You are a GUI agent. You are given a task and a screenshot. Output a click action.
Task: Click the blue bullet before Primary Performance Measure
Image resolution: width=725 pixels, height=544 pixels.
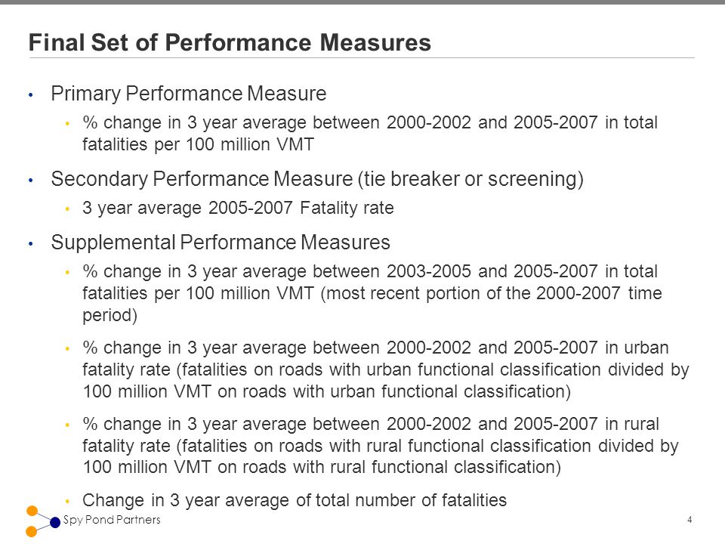tap(31, 95)
